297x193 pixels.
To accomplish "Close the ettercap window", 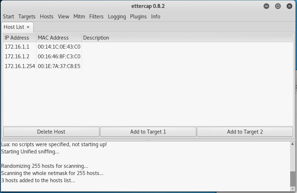I will click(289, 6).
